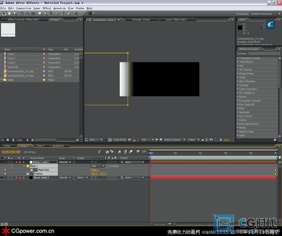This screenshot has width=282, height=236.
Task: Open the Composition menu
Action: tap(23, 8)
